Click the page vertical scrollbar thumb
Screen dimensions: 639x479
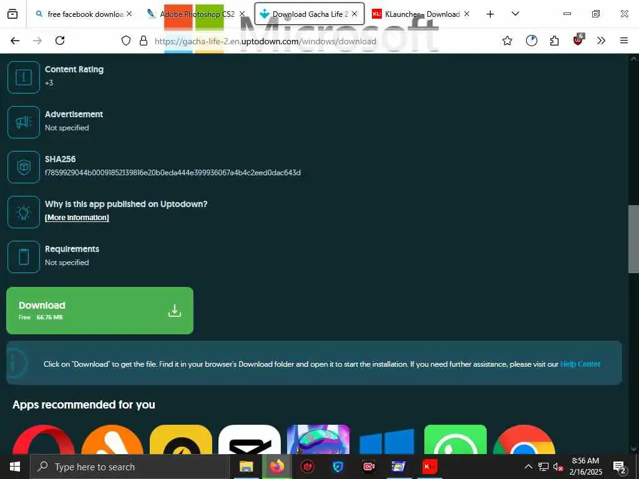(x=633, y=239)
